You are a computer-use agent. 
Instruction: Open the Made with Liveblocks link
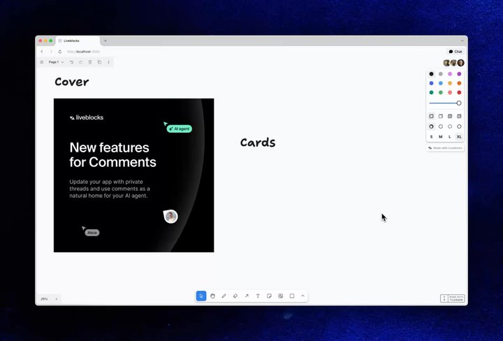tap(445, 148)
